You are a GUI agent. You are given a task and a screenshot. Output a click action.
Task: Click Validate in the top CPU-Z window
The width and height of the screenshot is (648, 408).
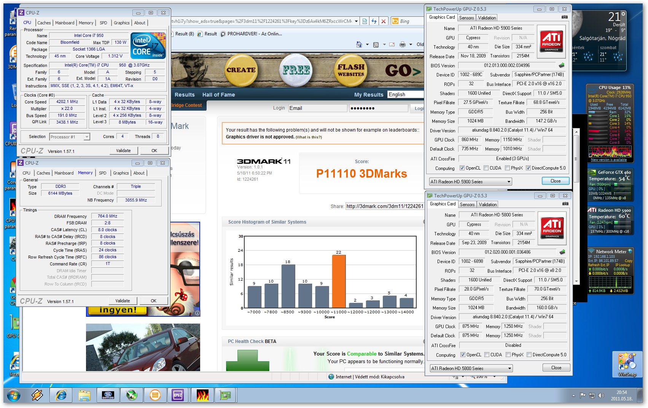click(123, 151)
